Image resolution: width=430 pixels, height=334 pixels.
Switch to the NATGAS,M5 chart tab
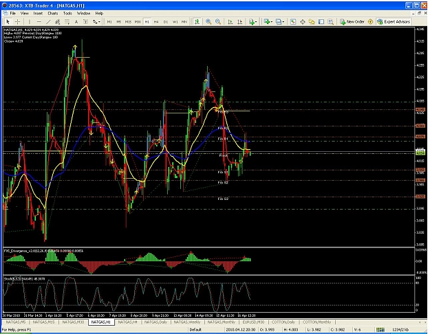tap(16, 322)
